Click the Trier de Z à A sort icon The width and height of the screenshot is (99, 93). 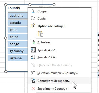[33, 57]
